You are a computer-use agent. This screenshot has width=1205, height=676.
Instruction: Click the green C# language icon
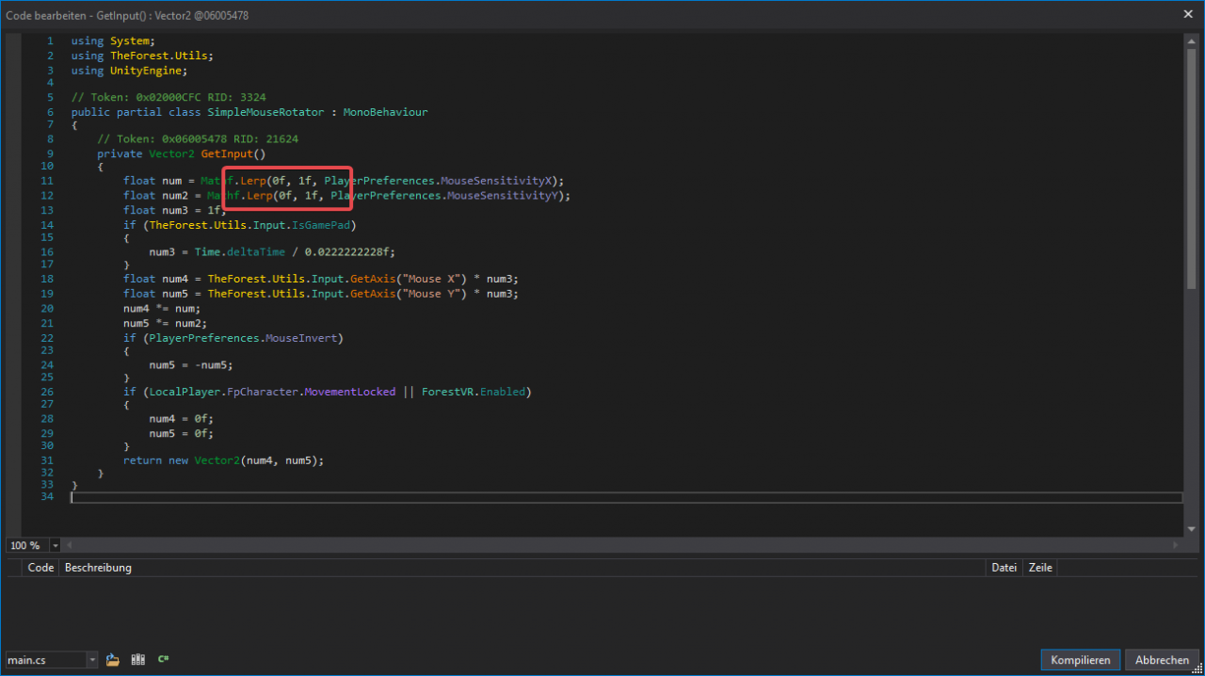click(164, 660)
